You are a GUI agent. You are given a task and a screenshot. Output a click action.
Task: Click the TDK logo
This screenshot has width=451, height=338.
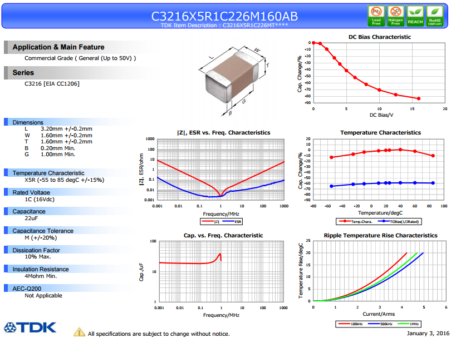[30, 327]
